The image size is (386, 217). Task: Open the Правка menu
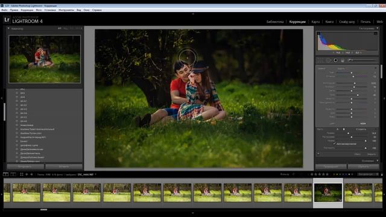point(14,10)
